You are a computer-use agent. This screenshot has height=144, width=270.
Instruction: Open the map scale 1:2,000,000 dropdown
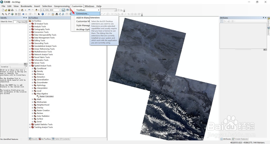coord(60,10)
